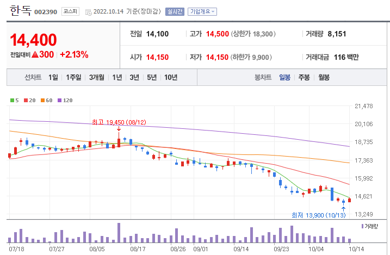The width and height of the screenshot is (390, 255).
Task: Click the 거래대금 value 116 백만
Action: (346, 58)
